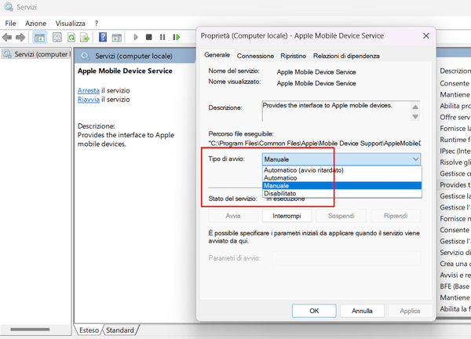Image resolution: width=471 pixels, height=339 pixels.
Task: Click the Arresta service link
Action: click(88, 90)
